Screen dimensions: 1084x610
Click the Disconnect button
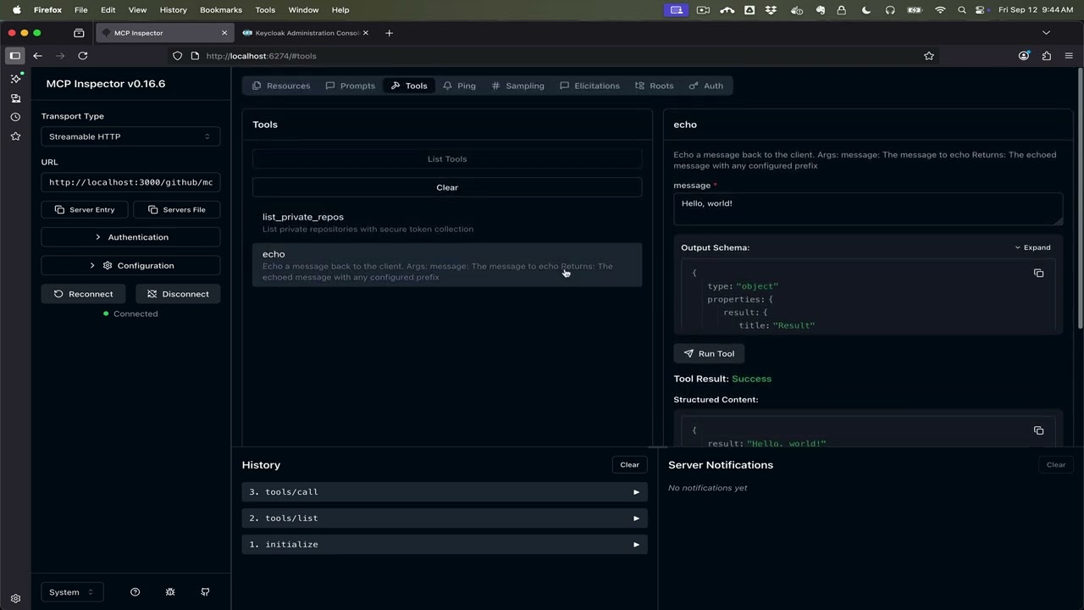[178, 294]
